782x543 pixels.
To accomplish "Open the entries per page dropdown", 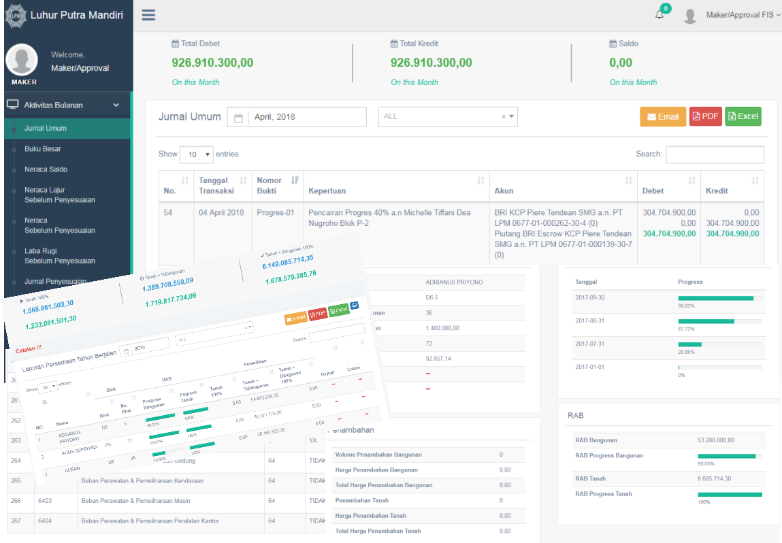I will [196, 154].
